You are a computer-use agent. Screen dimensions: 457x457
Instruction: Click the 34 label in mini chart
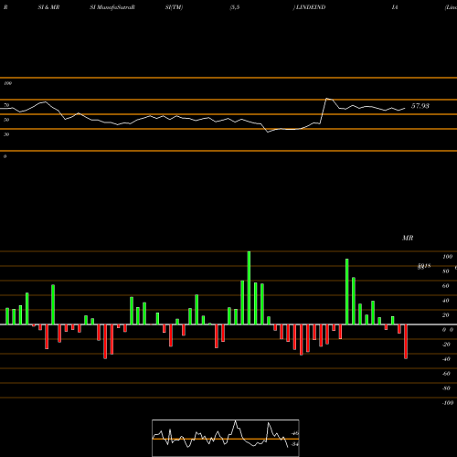click(294, 444)
